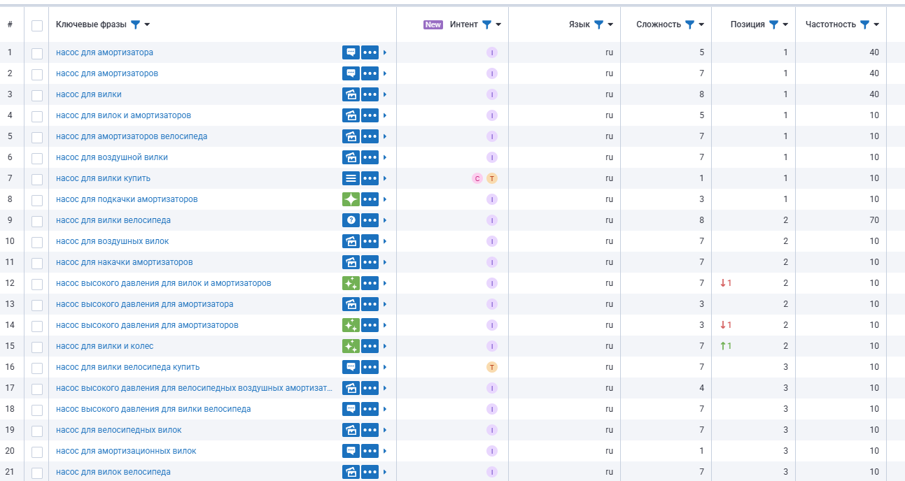Click green sparkle icon for 'насос высокого давления для вилок и амортизаторов'
905x481 pixels.
(351, 283)
